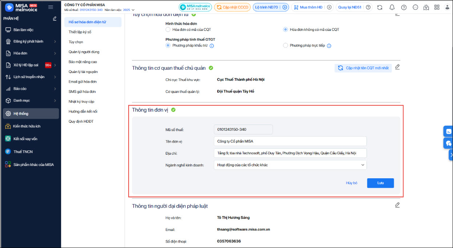453x248 pixels.
Task: Click play icon in Lộ trình NĐ70 button
Action: point(285,7)
